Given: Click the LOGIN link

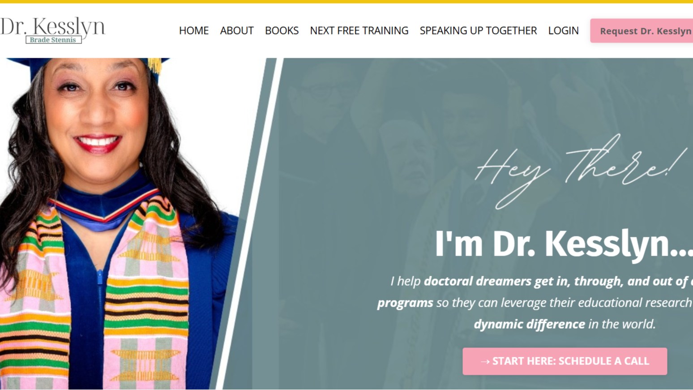Looking at the screenshot, I should 563,30.
